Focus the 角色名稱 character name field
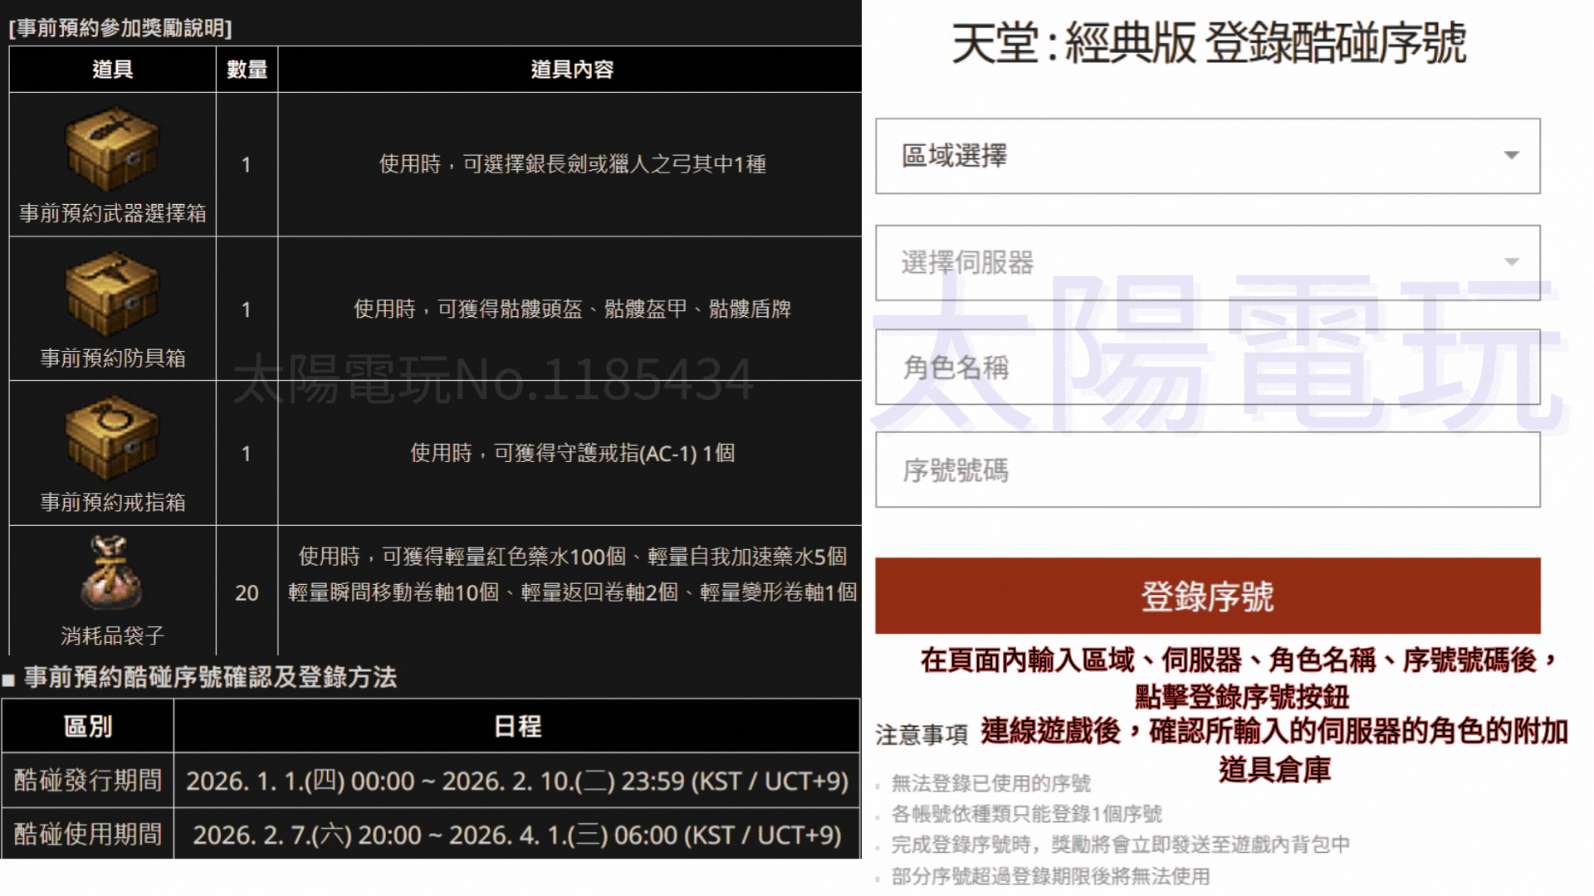 click(1207, 368)
